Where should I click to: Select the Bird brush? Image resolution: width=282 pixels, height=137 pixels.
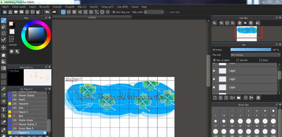[x=27, y=116]
